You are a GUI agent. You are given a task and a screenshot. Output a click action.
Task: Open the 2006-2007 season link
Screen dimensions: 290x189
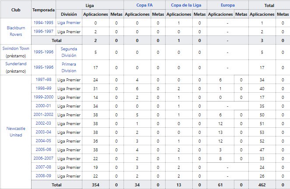tap(43, 158)
